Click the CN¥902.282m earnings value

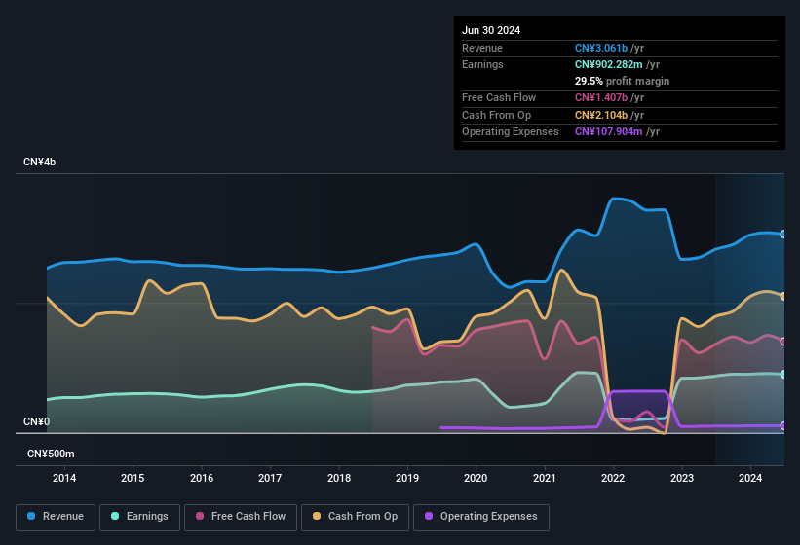click(x=609, y=64)
